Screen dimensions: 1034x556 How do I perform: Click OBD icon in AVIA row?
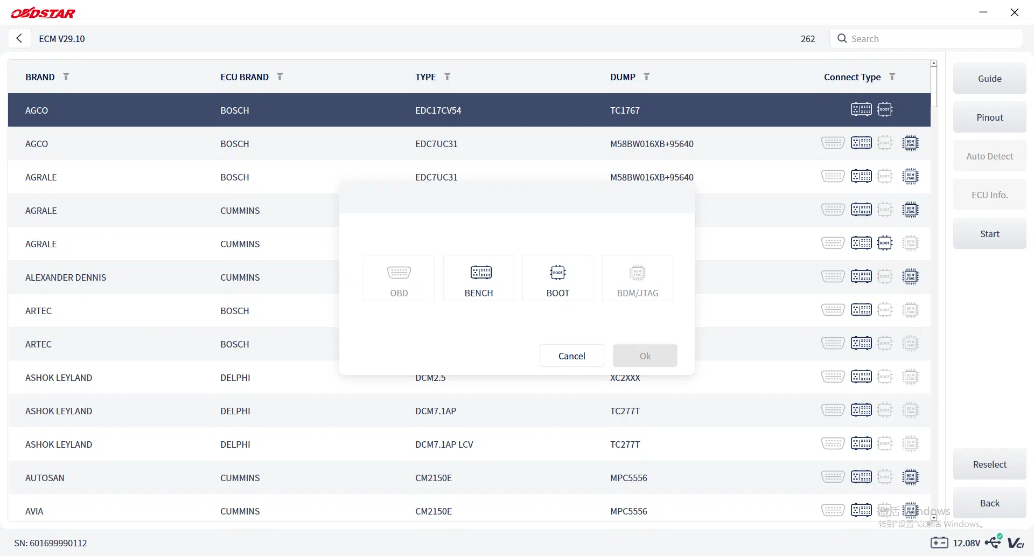pos(833,510)
